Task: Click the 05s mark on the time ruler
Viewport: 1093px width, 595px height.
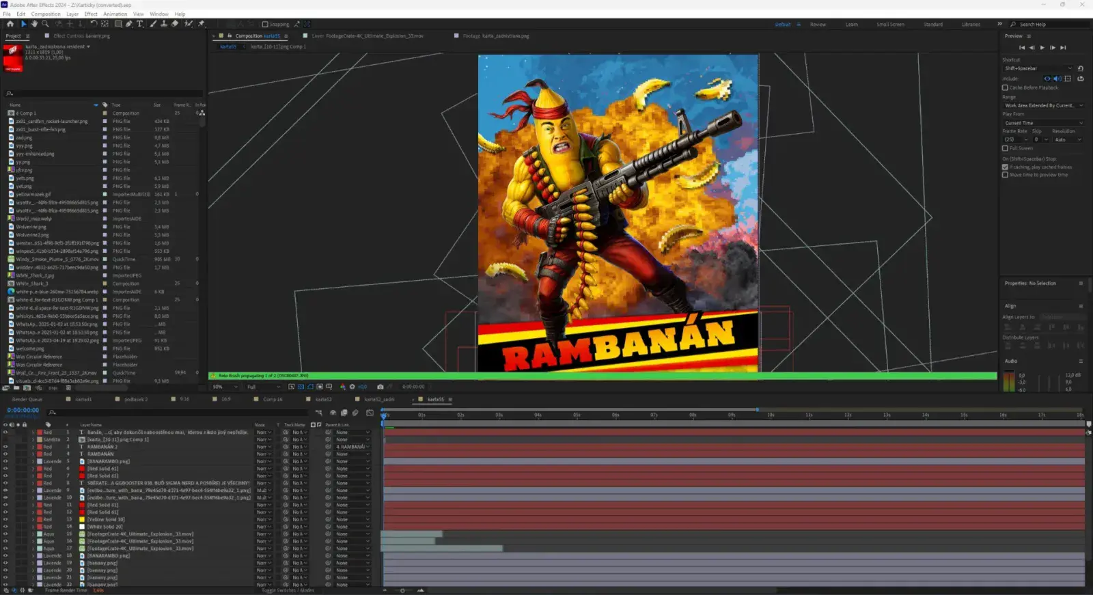Action: point(577,415)
